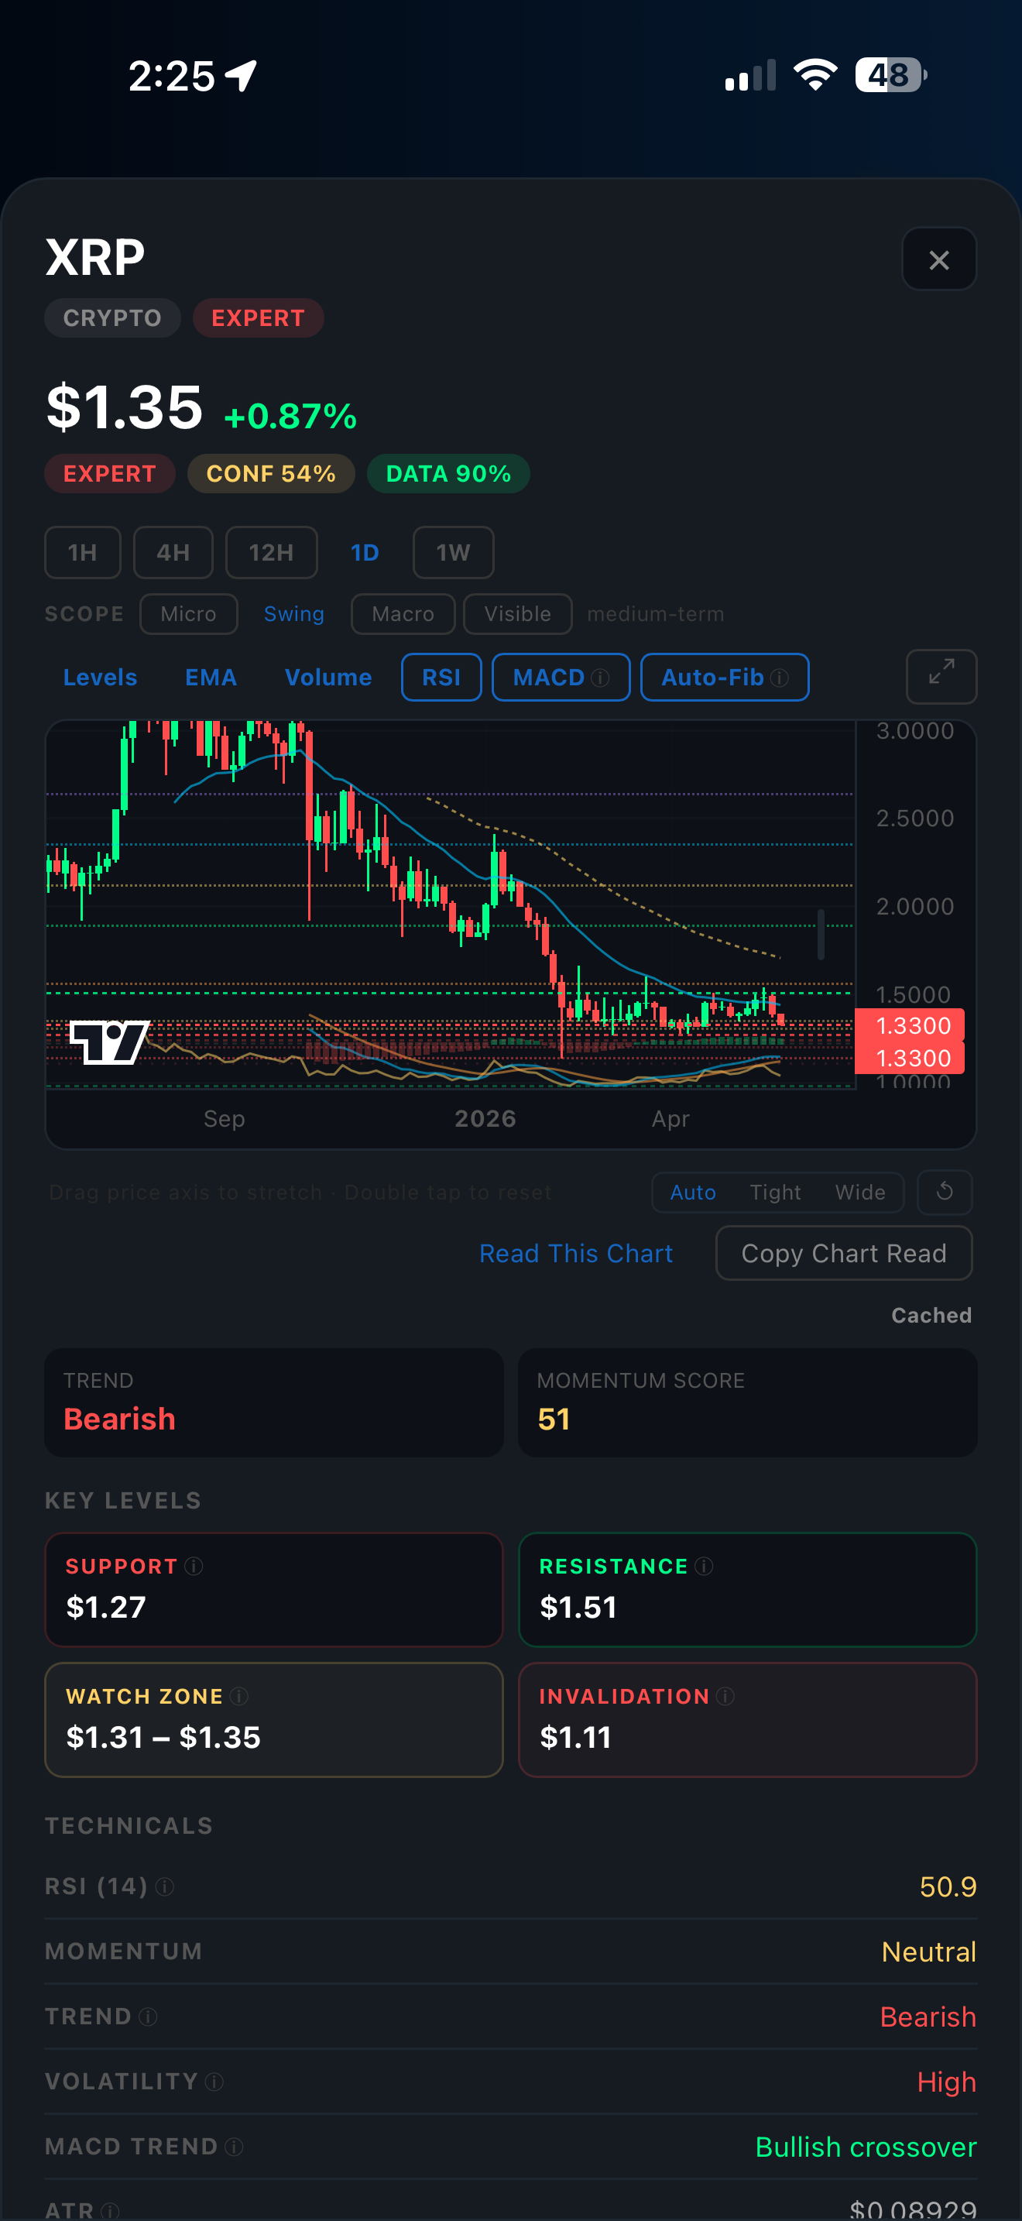Open Auto-Fib info icon
1022x2221 pixels.
click(x=779, y=678)
